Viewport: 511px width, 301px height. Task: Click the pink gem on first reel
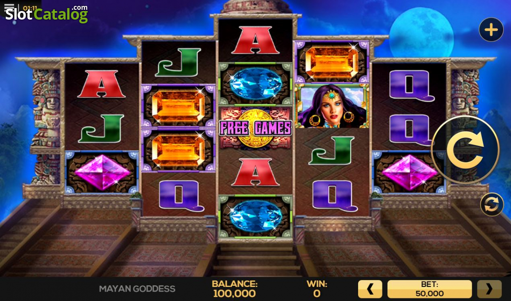tap(102, 172)
